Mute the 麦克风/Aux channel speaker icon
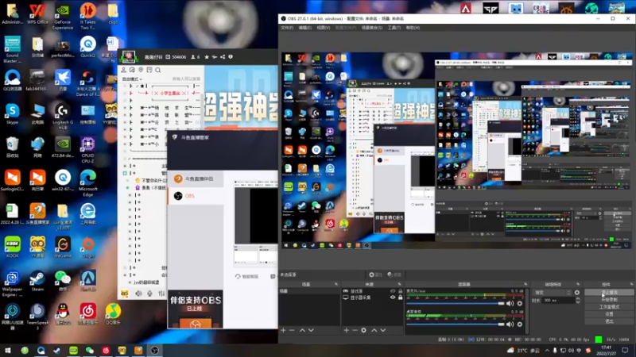 [x=510, y=303]
